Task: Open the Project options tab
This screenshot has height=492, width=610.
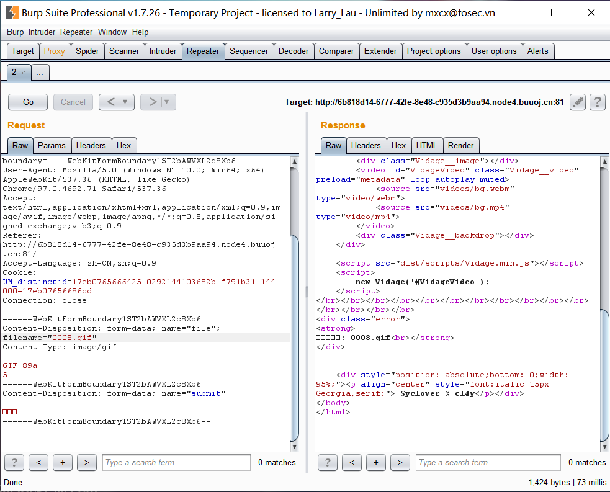Action: tap(434, 51)
